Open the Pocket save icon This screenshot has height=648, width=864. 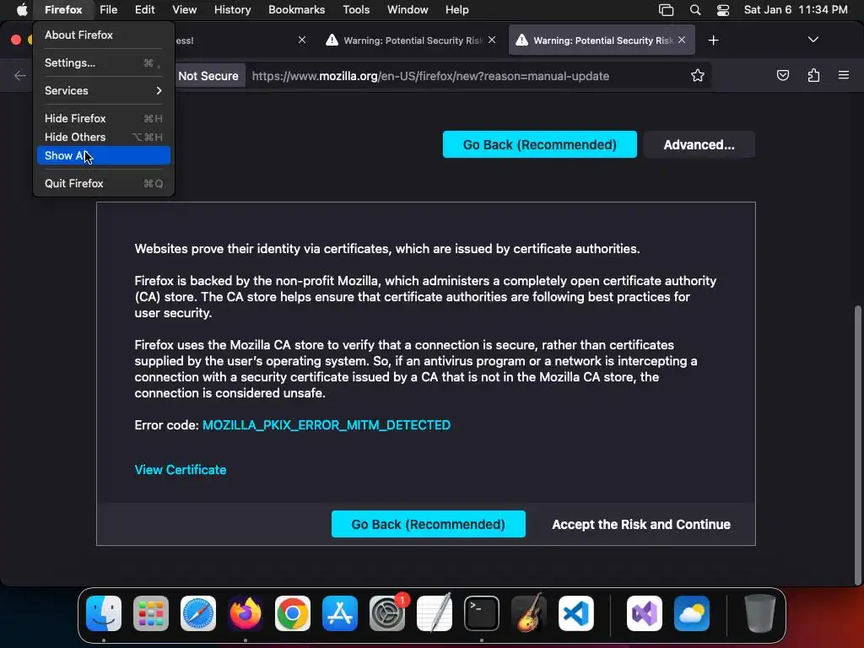pos(782,75)
